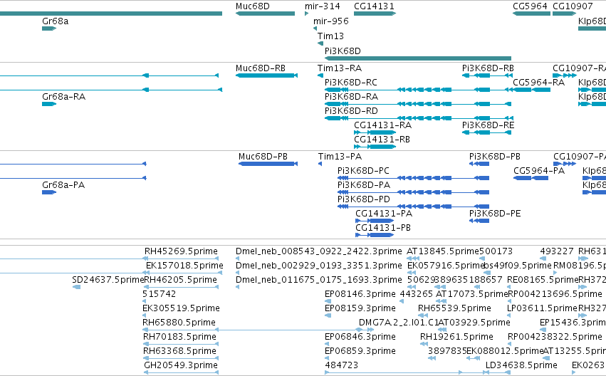Click the CG14131-RB transcript label
The width and height of the screenshot is (606, 376).
pyautogui.click(x=382, y=139)
